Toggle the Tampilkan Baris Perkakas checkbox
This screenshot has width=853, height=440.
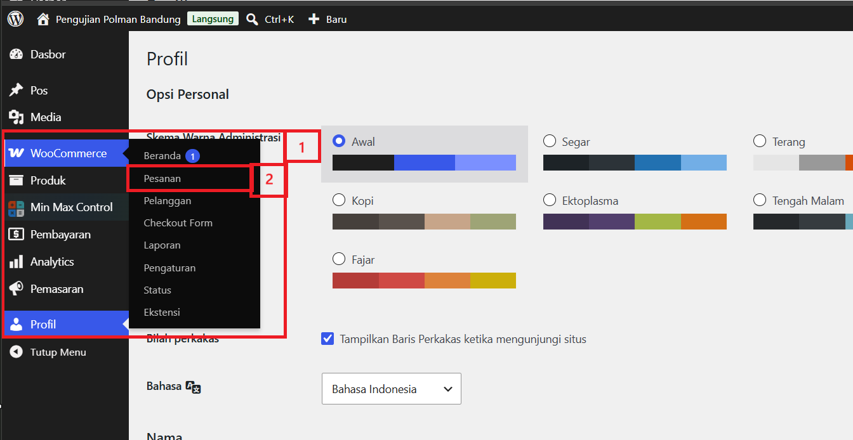(x=327, y=339)
